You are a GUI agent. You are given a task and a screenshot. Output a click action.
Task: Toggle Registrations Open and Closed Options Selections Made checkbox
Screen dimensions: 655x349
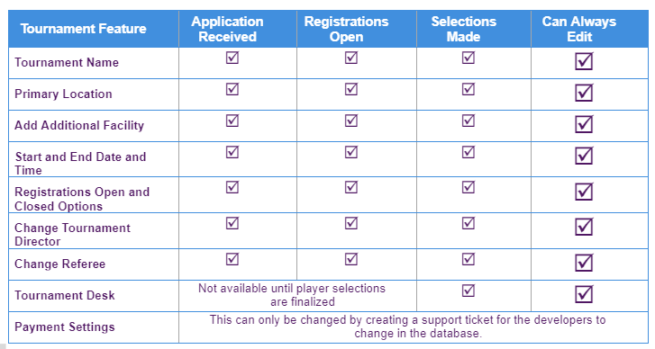(469, 187)
